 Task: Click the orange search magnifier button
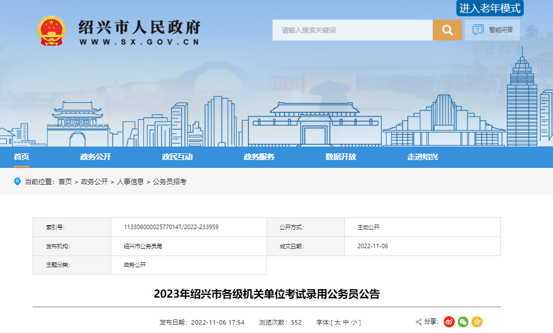click(447, 30)
